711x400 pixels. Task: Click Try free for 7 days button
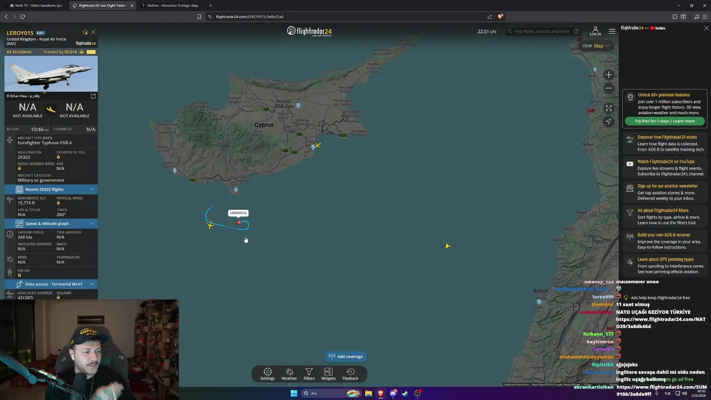pyautogui.click(x=664, y=121)
